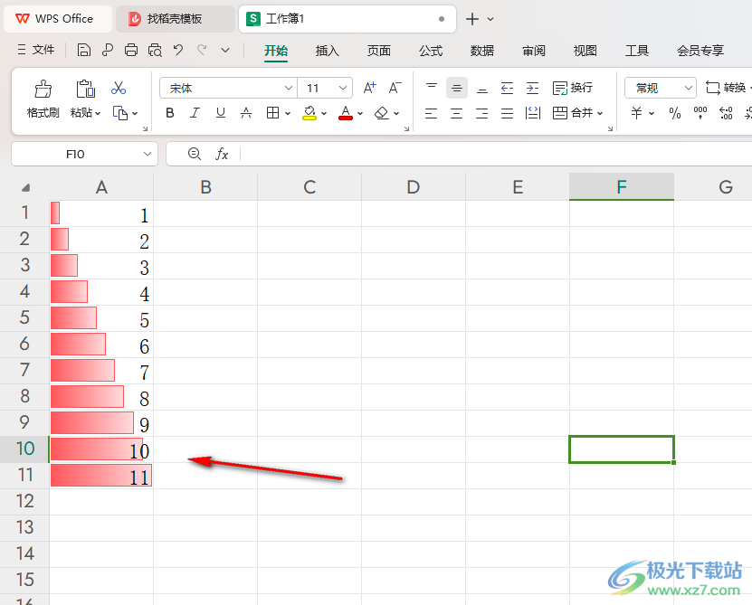Expand the Paste options arrow
Image resolution: width=752 pixels, height=605 pixels.
click(98, 114)
